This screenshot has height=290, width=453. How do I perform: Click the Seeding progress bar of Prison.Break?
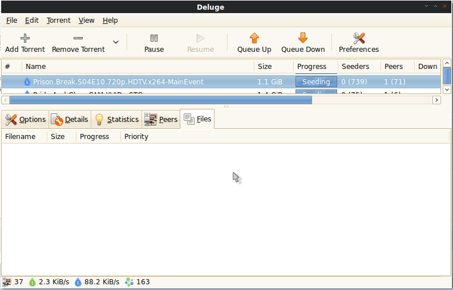click(316, 82)
